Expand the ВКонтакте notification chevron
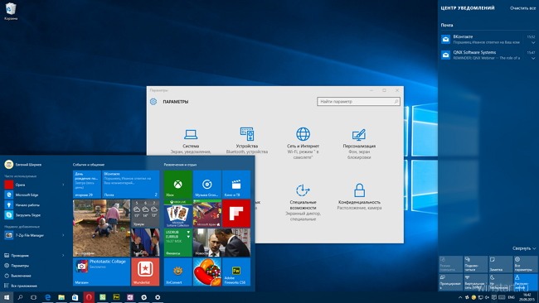 (533, 42)
